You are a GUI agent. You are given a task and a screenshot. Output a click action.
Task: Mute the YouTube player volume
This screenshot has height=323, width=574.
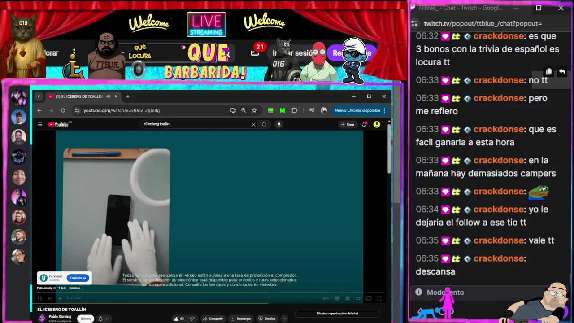click(x=60, y=298)
